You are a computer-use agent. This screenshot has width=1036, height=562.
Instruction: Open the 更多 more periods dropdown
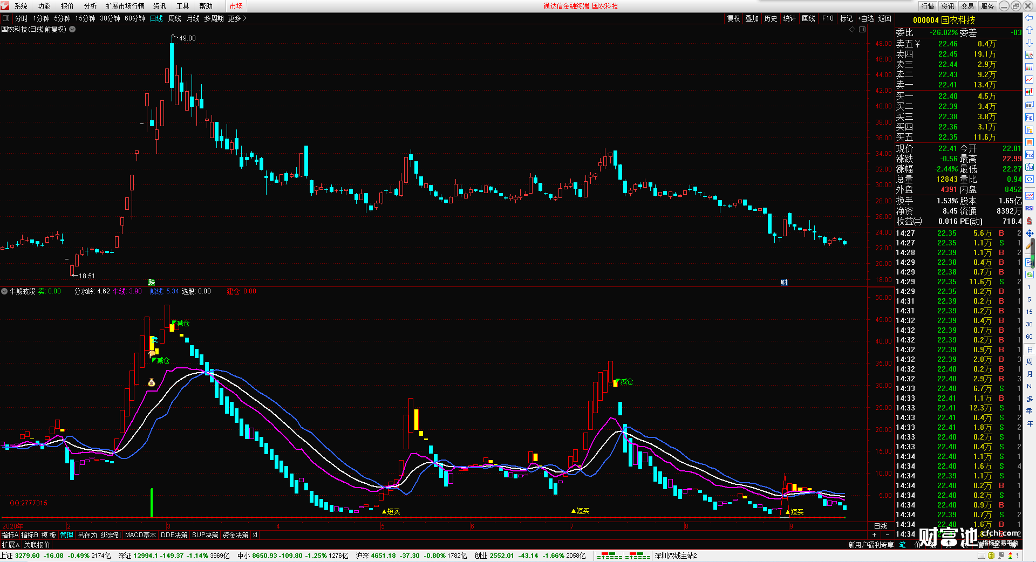coord(237,18)
